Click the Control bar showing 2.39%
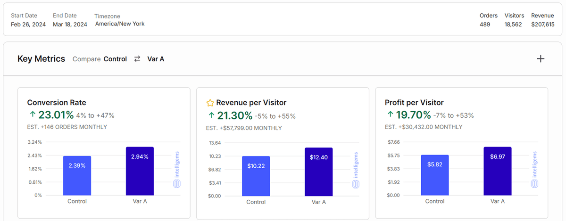The height and width of the screenshot is (221, 566). pos(77,175)
